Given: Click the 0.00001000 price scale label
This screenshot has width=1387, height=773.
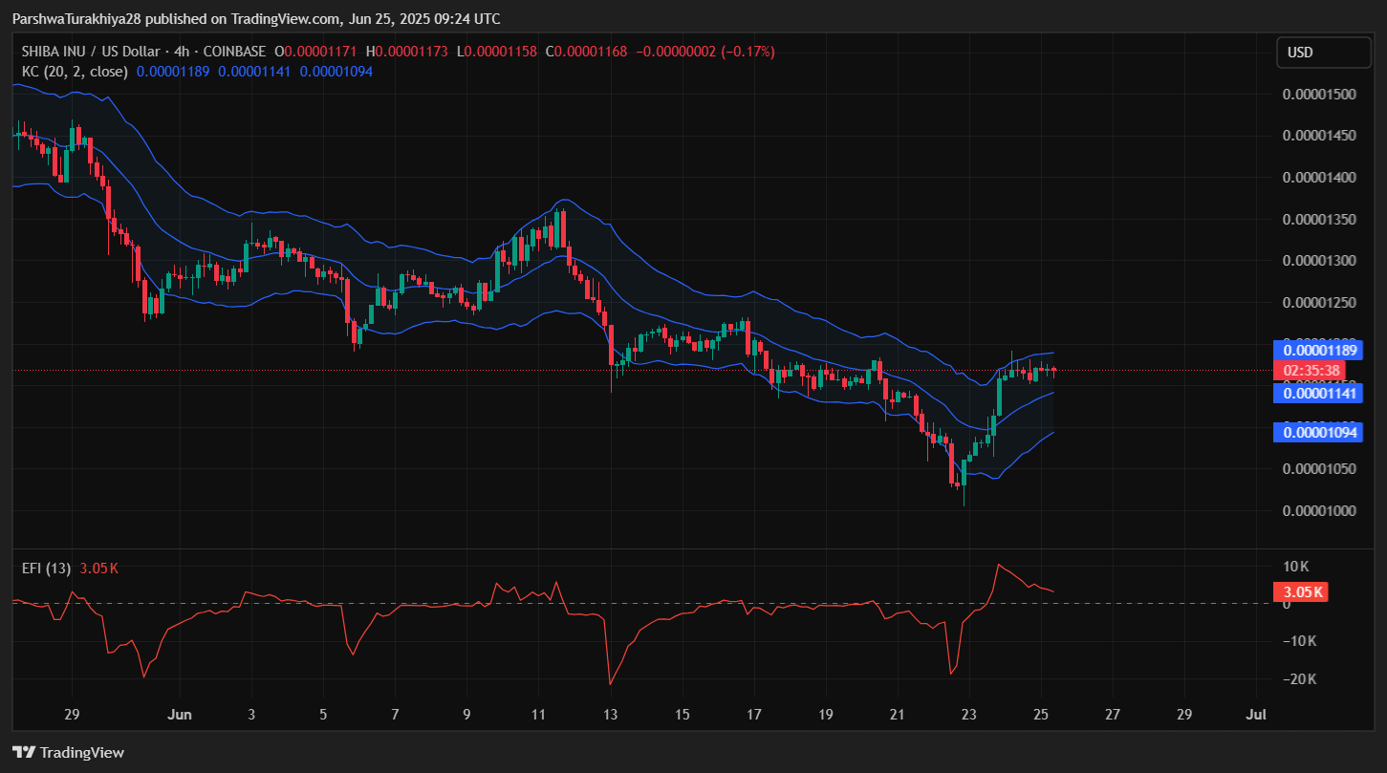Looking at the screenshot, I should pyautogui.click(x=1319, y=510).
